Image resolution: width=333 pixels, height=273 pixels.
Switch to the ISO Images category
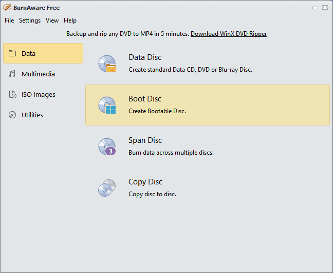pos(39,94)
